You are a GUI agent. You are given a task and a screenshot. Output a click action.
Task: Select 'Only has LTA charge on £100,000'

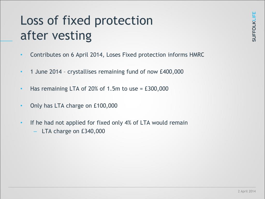tap(74, 106)
